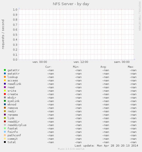Select the readdirplus legend label
Screen dimensions: 142x152
click(x=17, y=125)
